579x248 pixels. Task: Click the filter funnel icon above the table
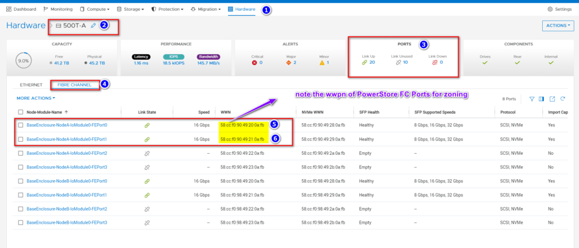532,99
